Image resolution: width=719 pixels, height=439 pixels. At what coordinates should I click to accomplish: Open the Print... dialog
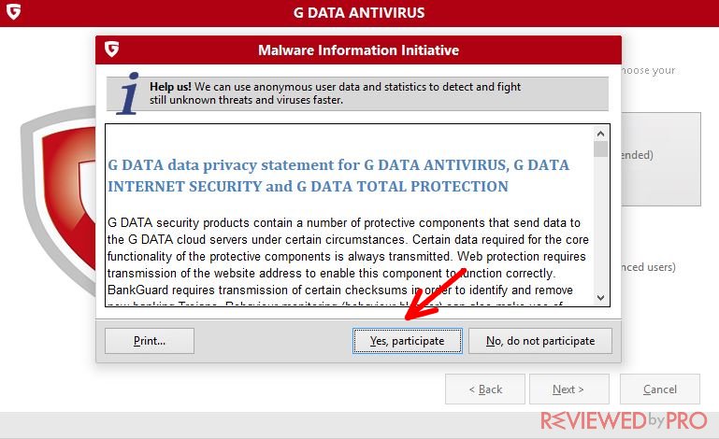click(x=150, y=341)
